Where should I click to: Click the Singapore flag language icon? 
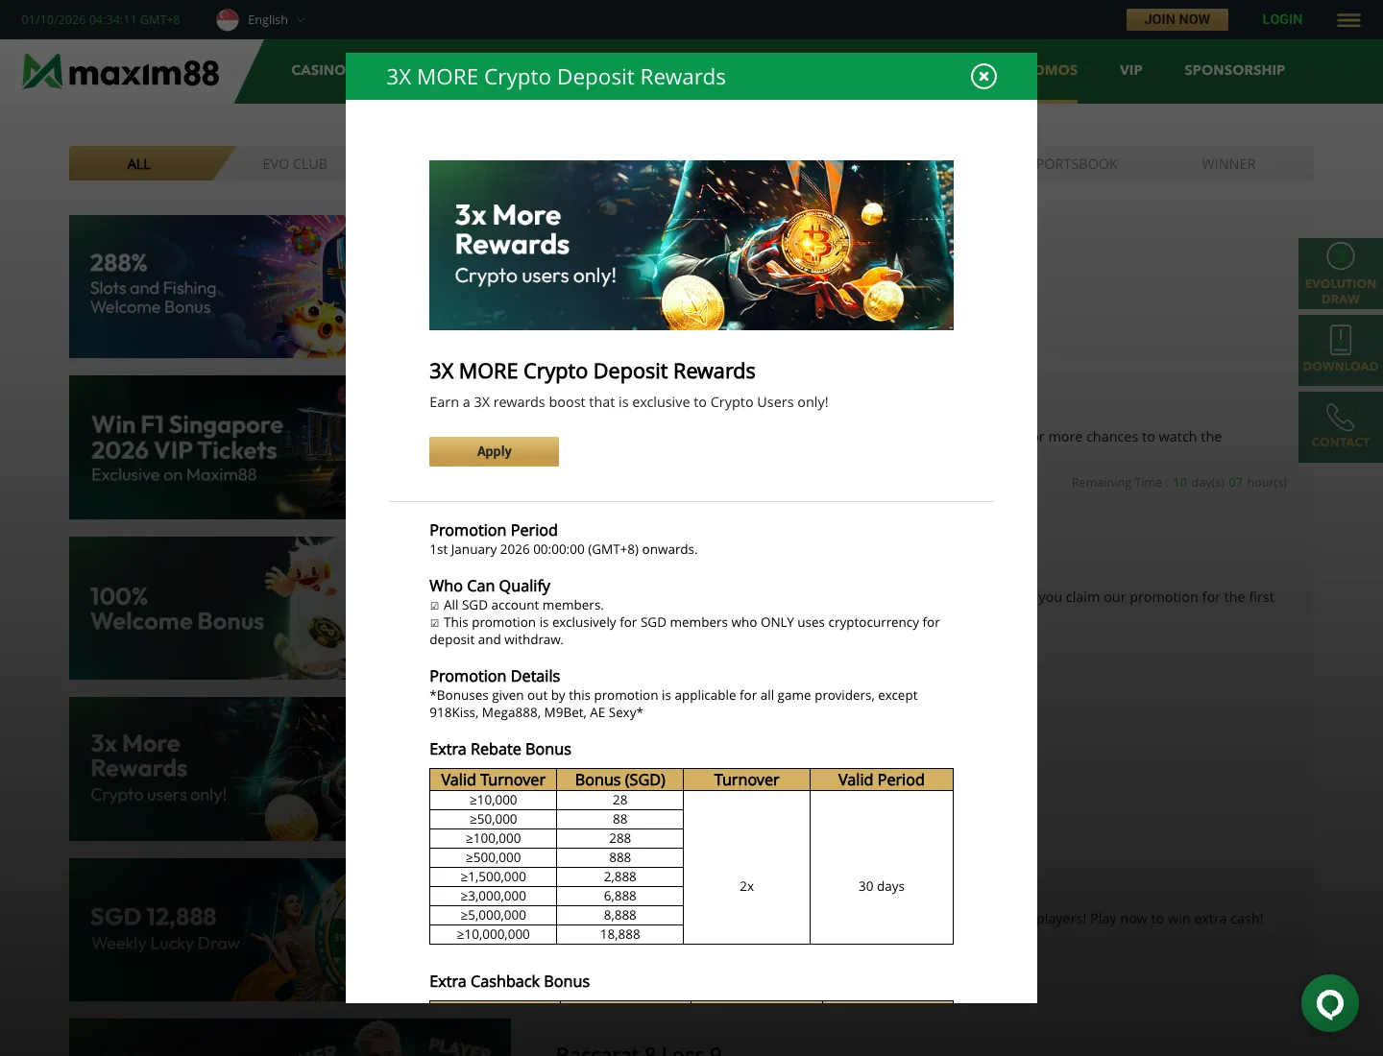[x=228, y=19]
